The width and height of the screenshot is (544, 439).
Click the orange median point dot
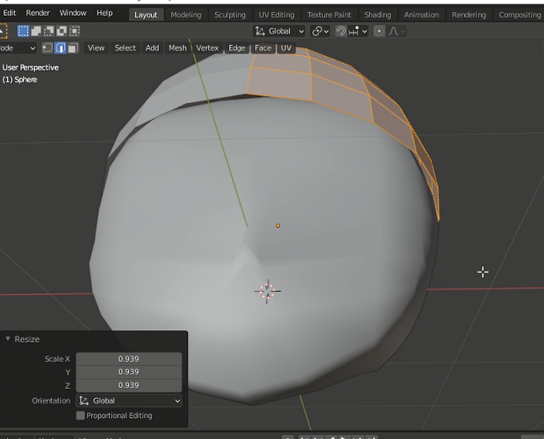click(278, 226)
